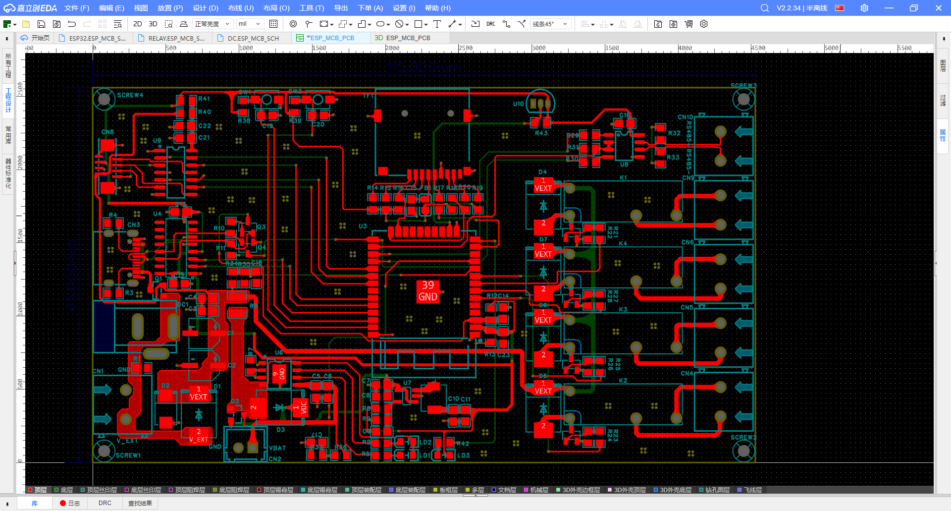This screenshot has height=511, width=951.
Task: Expand the board outline tool dropdown
Action: tap(370, 24)
